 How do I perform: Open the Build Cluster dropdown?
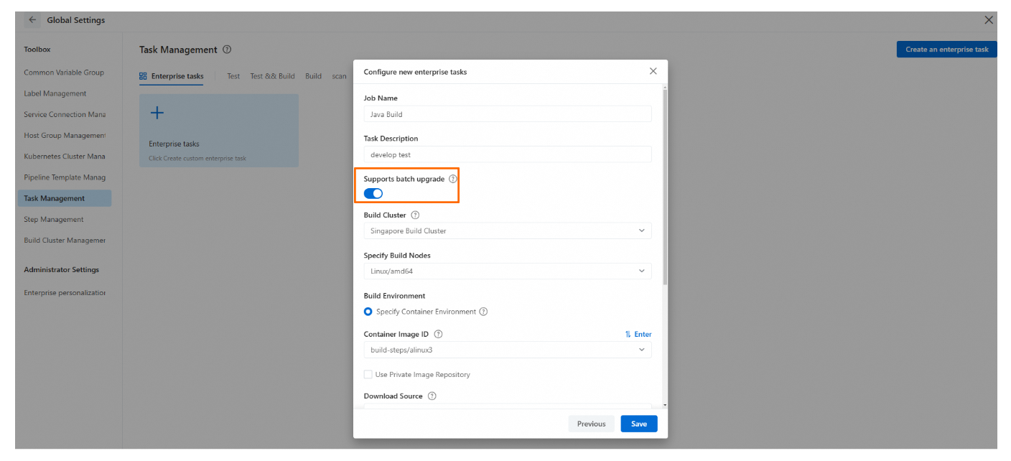tap(508, 230)
